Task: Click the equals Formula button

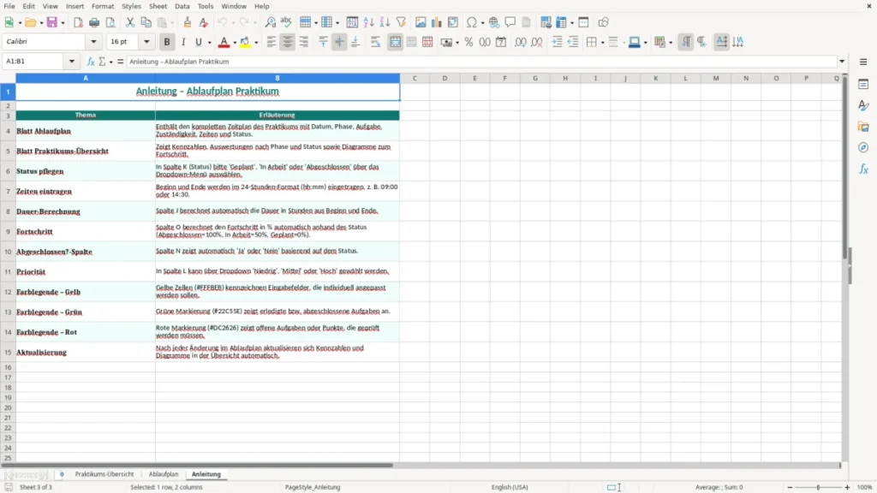Action: click(x=120, y=62)
